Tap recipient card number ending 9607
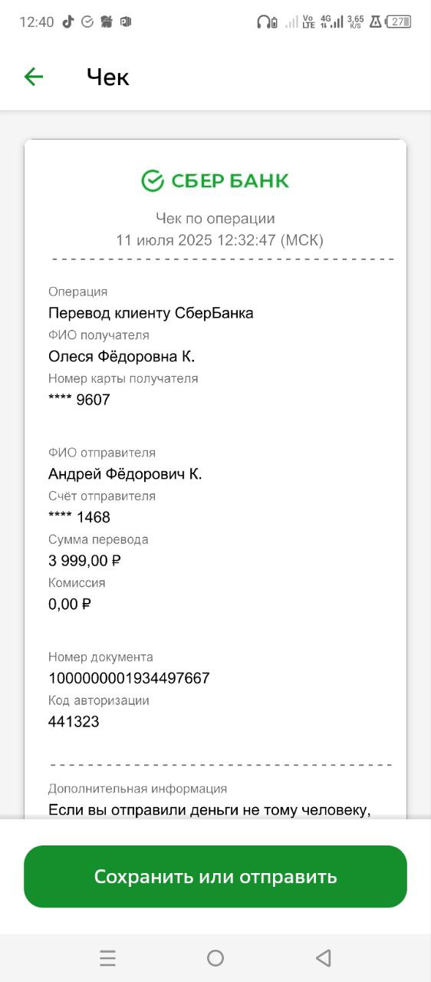 pyautogui.click(x=79, y=400)
